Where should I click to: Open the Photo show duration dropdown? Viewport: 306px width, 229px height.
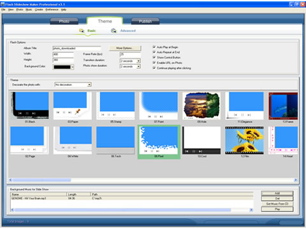(138, 67)
